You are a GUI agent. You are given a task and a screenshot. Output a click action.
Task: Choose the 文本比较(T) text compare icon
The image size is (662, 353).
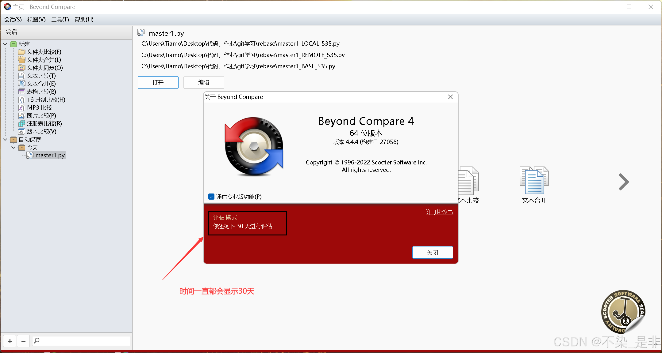click(x=21, y=76)
